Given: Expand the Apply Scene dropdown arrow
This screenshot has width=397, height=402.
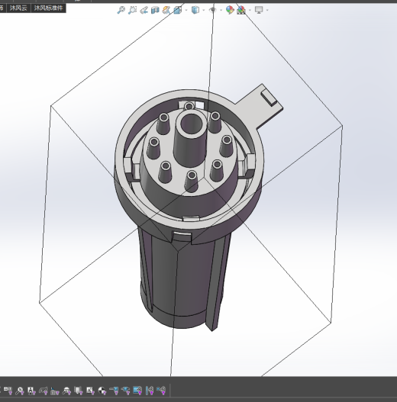Looking at the screenshot, I should click(x=250, y=10).
